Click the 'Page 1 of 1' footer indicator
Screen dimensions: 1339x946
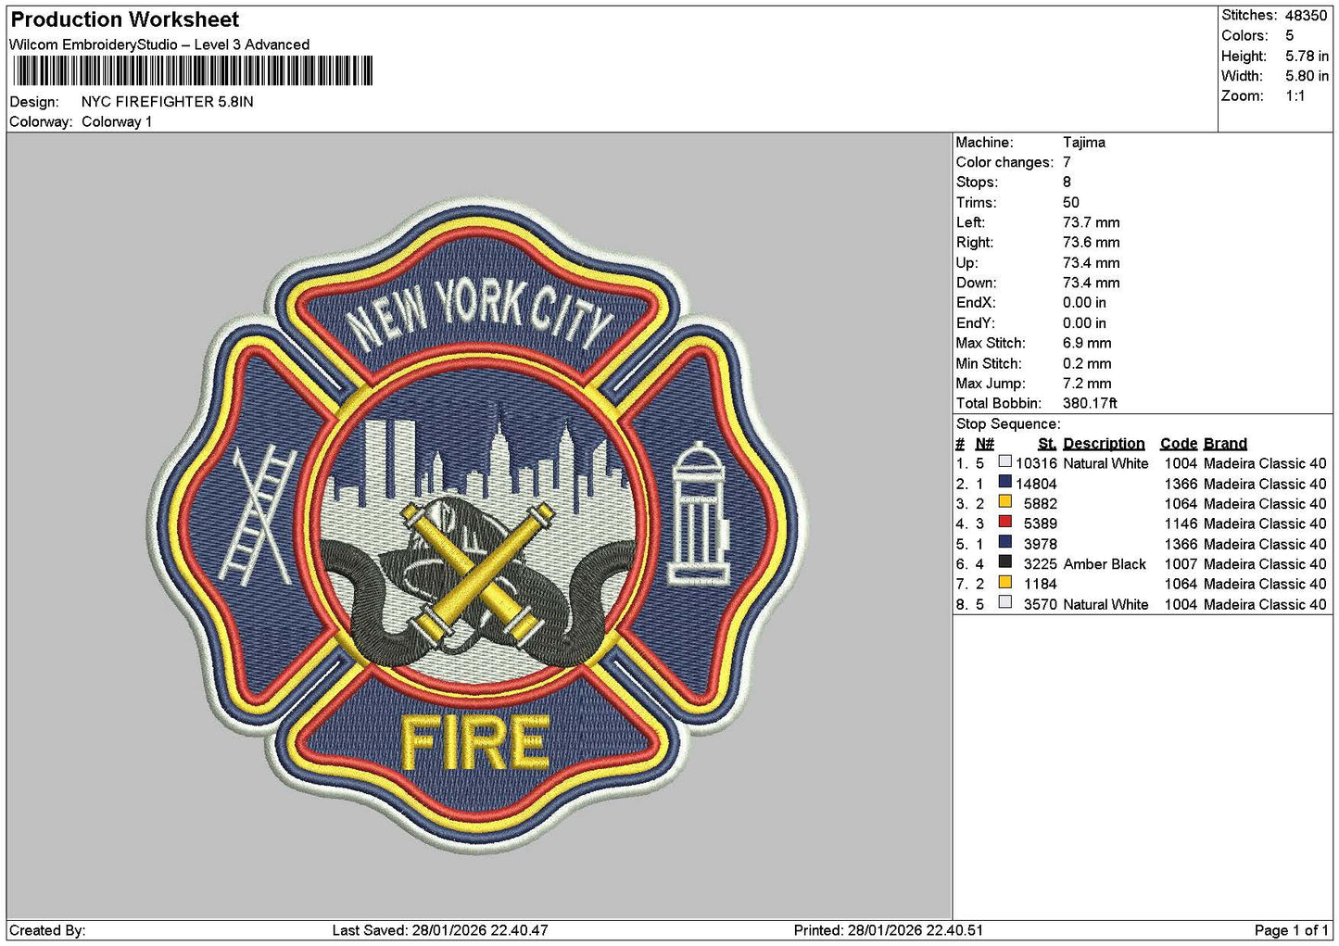coord(1291,930)
